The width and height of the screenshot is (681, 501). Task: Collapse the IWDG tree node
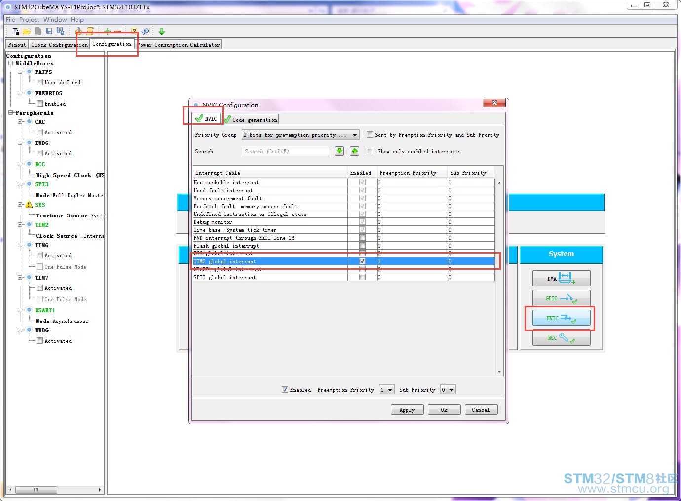20,143
